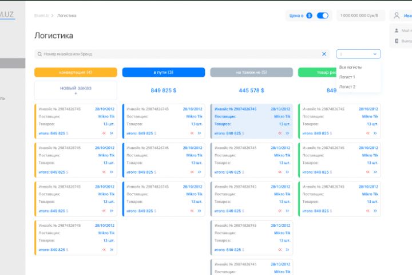
Task: Open the 'Логистика' breadcrumb link
Action: click(67, 15)
